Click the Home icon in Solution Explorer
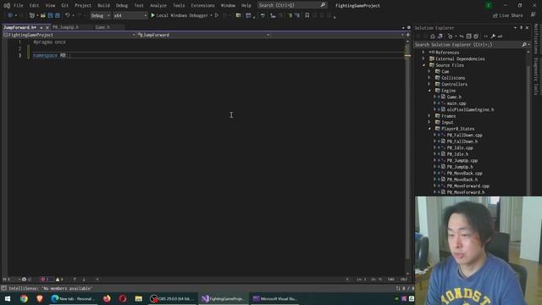The width and height of the screenshot is (542, 305). 433,36
